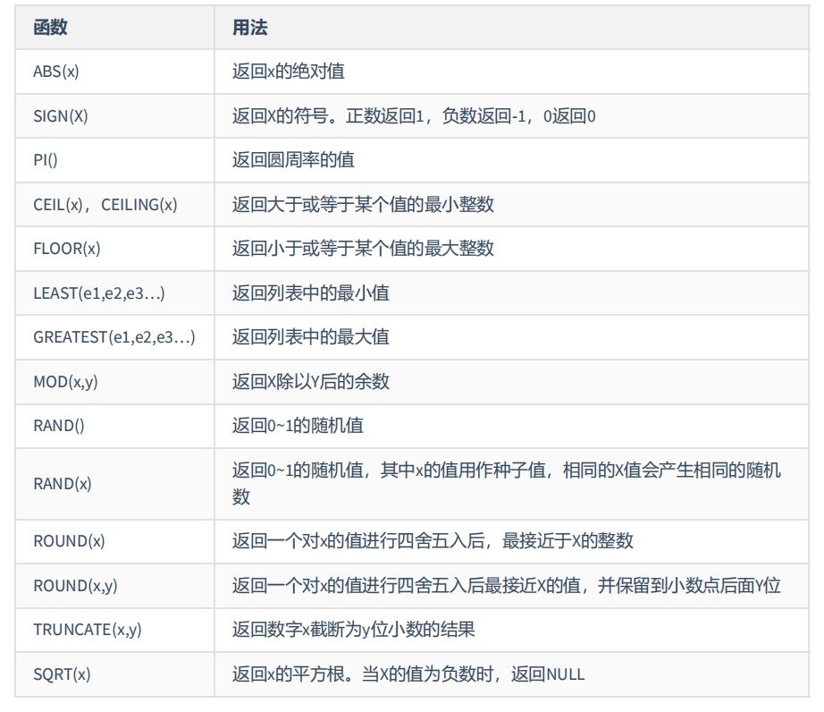Click the RAND(x) description about 种子值
824x712 pixels.
coord(507,483)
